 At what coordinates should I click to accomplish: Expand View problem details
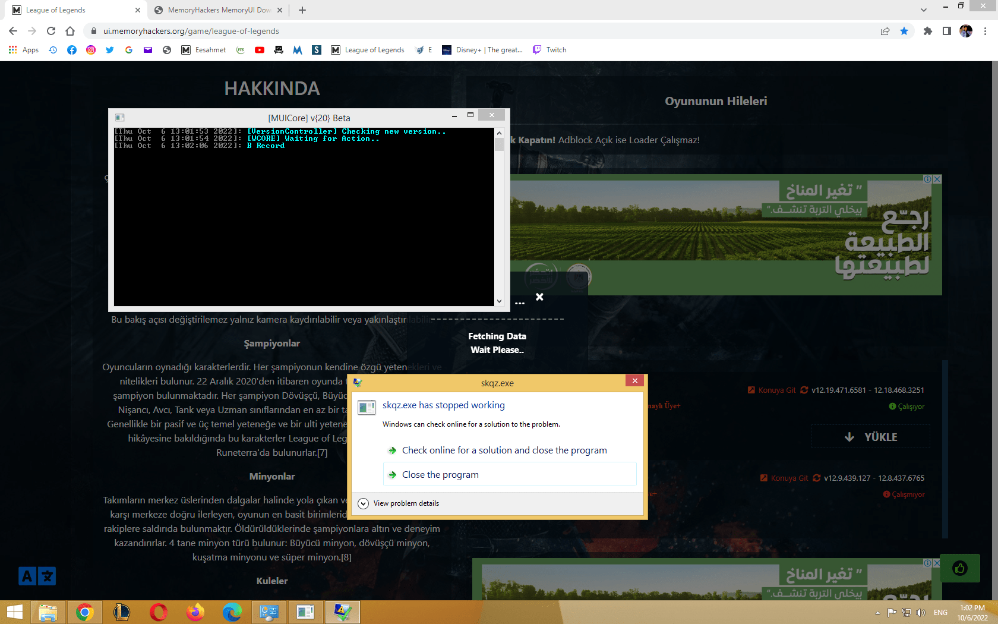tap(399, 503)
